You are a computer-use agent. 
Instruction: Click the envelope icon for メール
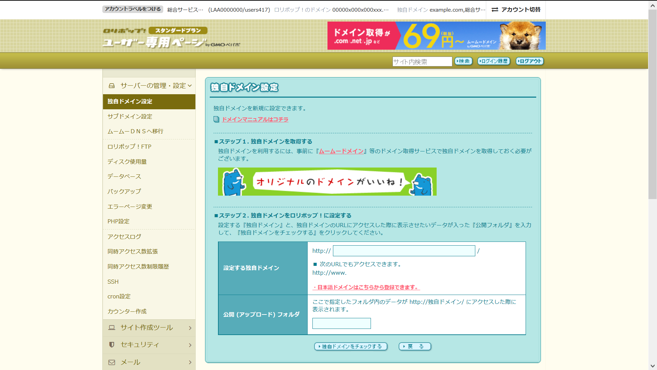pyautogui.click(x=112, y=362)
